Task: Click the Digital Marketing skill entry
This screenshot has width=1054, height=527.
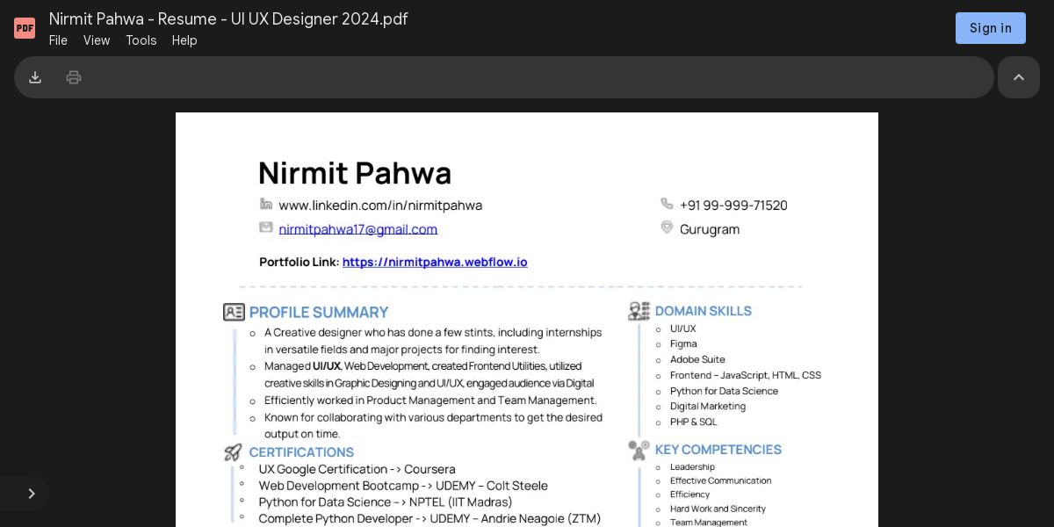Action: click(x=708, y=407)
